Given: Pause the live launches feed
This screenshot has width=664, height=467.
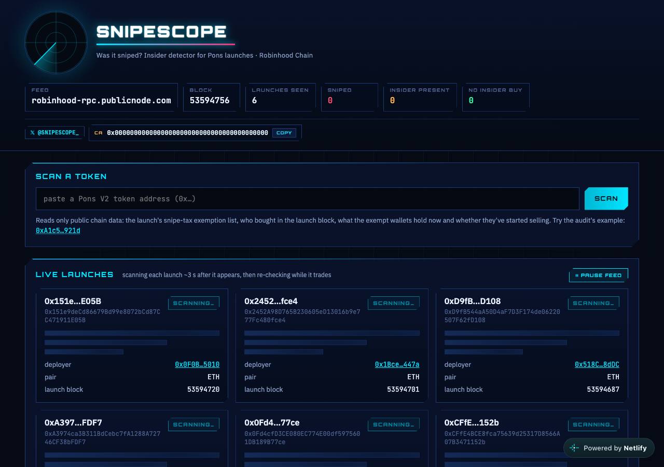Looking at the screenshot, I should tap(599, 275).
